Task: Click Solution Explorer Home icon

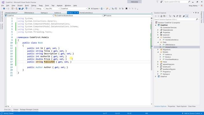Action: (161, 16)
